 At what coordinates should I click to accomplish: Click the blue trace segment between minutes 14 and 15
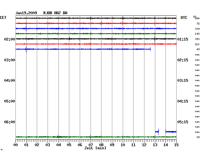pyautogui.click(x=171, y=132)
